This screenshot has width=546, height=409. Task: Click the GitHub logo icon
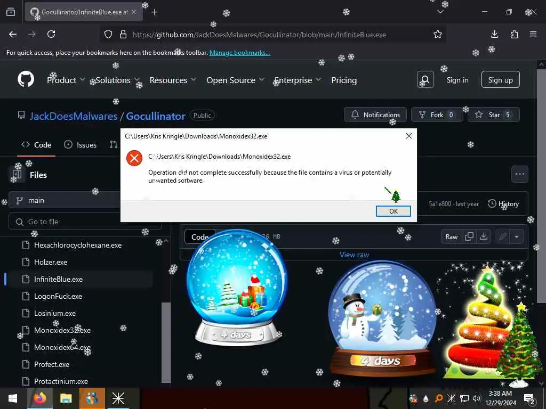pyautogui.click(x=26, y=80)
